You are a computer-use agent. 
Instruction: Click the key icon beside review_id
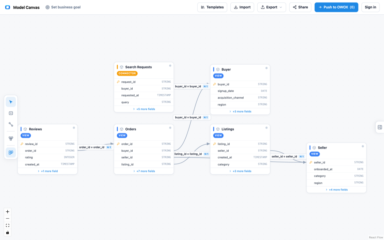coord(22,144)
